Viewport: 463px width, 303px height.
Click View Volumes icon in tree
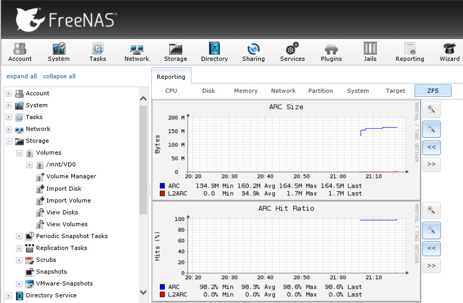40,224
